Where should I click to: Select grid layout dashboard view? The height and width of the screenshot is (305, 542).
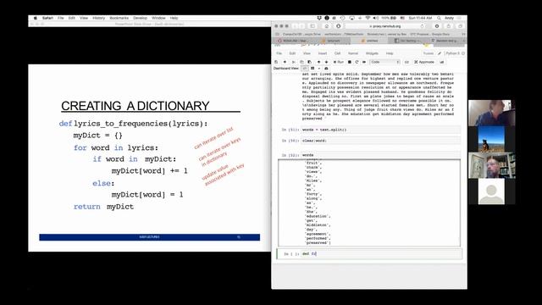312,69
